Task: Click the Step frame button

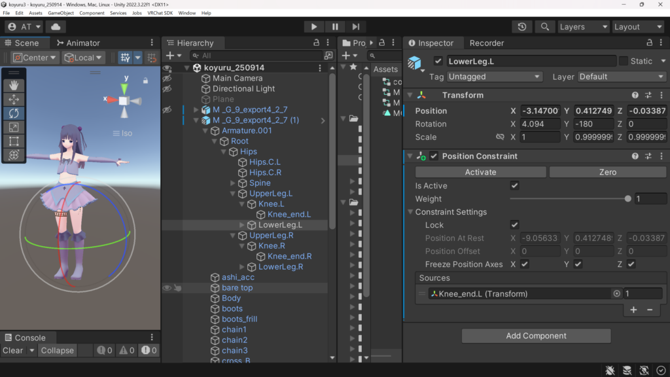Action: click(355, 26)
